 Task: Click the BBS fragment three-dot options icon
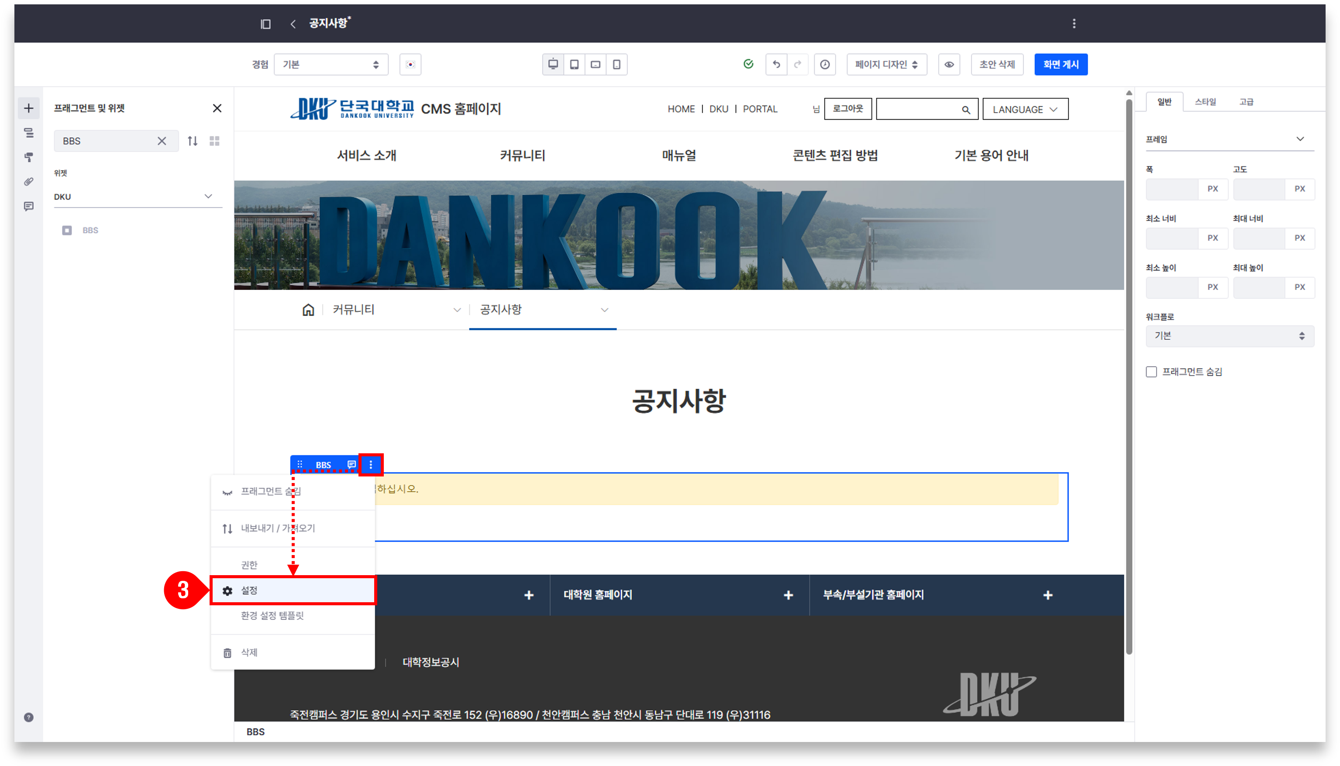[371, 465]
